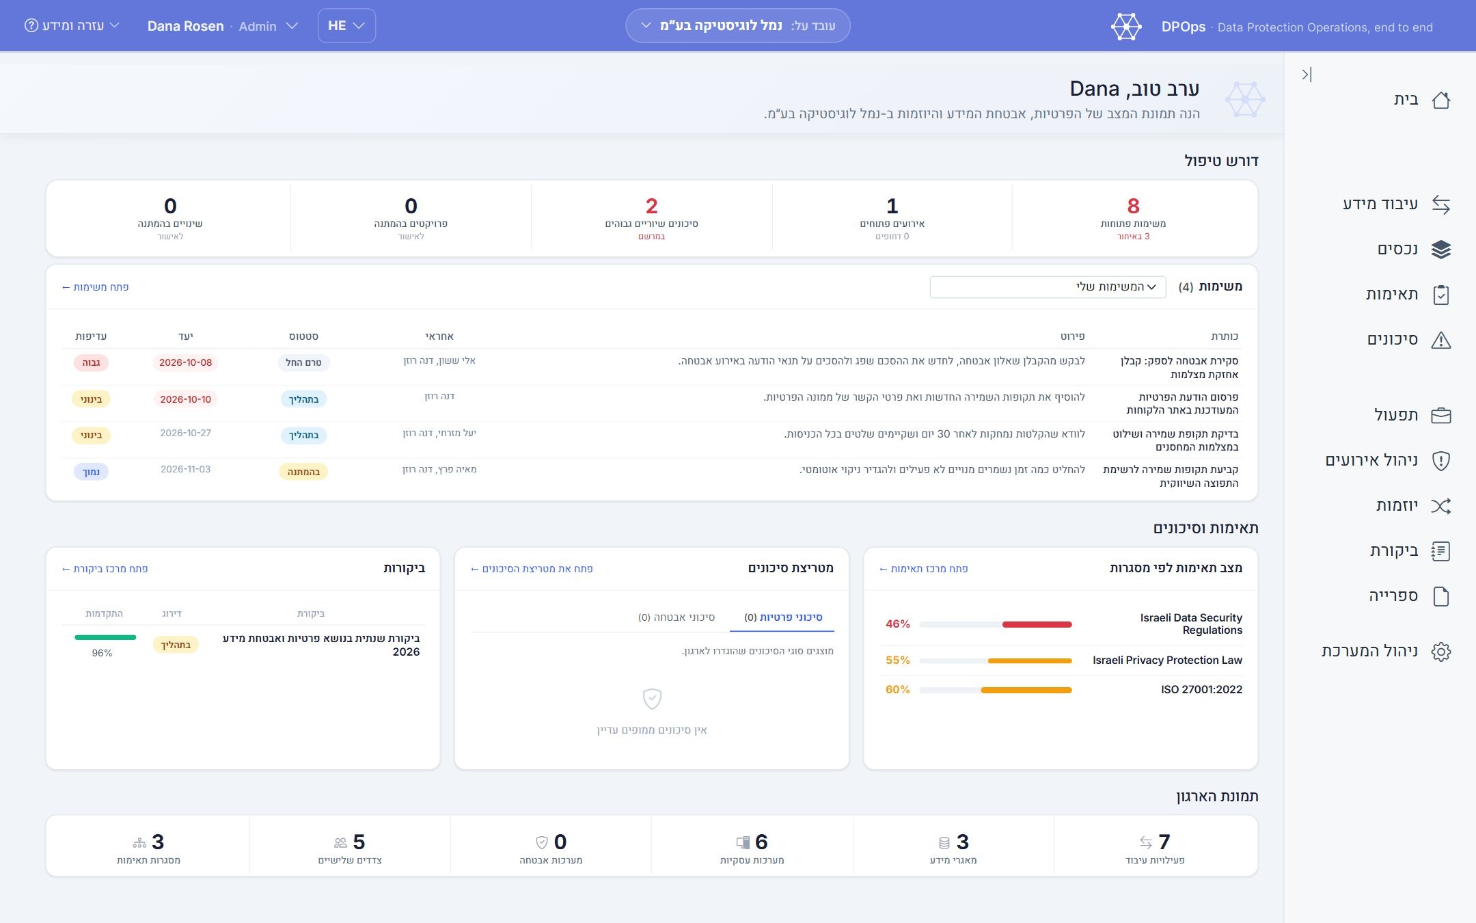Image resolution: width=1476 pixels, height=923 pixels.
Task: Click the data stores (מאגרי מידע) database icon
Action: tap(944, 843)
